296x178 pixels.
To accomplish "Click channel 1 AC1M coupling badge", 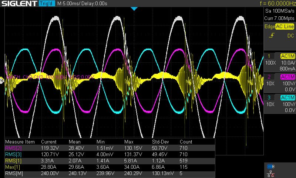I will click(x=288, y=56).
